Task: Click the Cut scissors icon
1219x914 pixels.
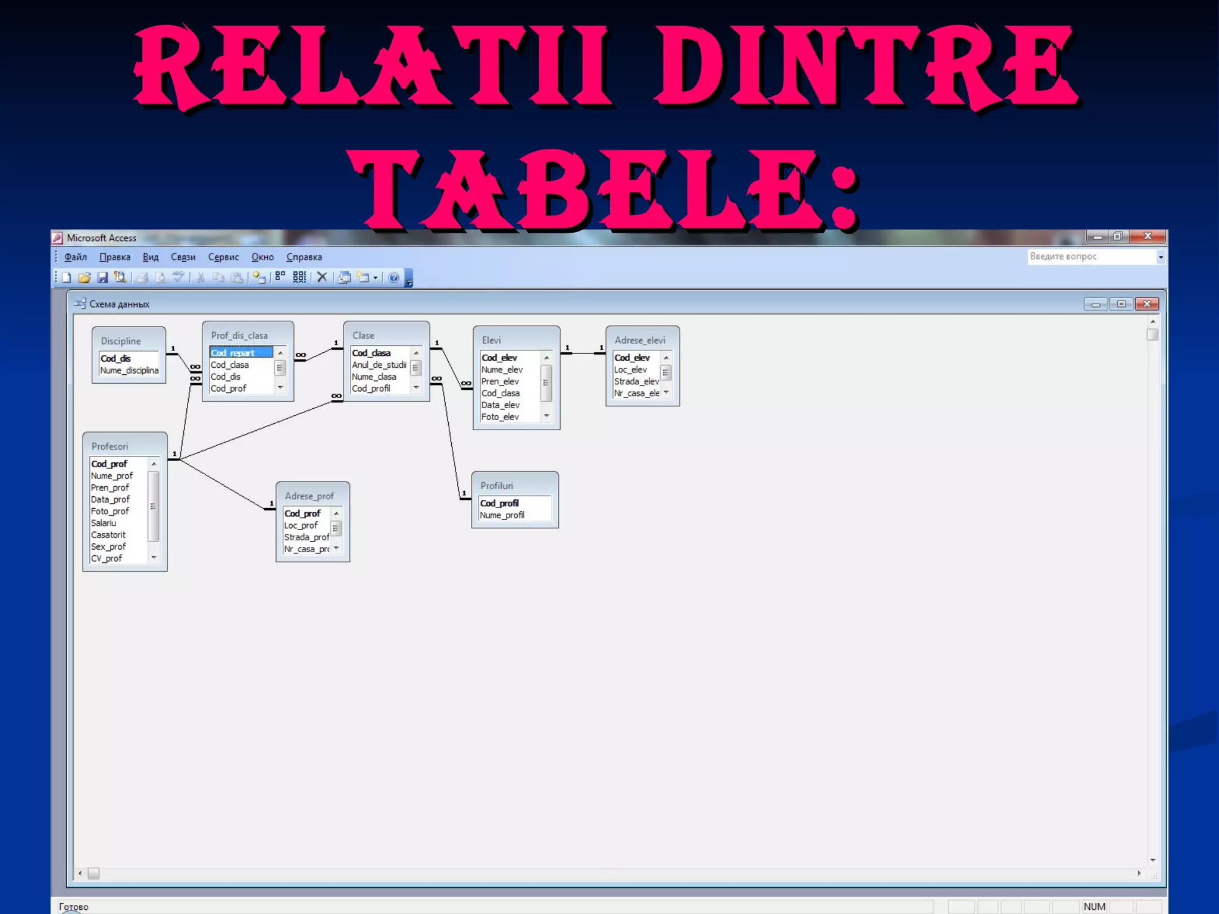Action: pyautogui.click(x=201, y=277)
